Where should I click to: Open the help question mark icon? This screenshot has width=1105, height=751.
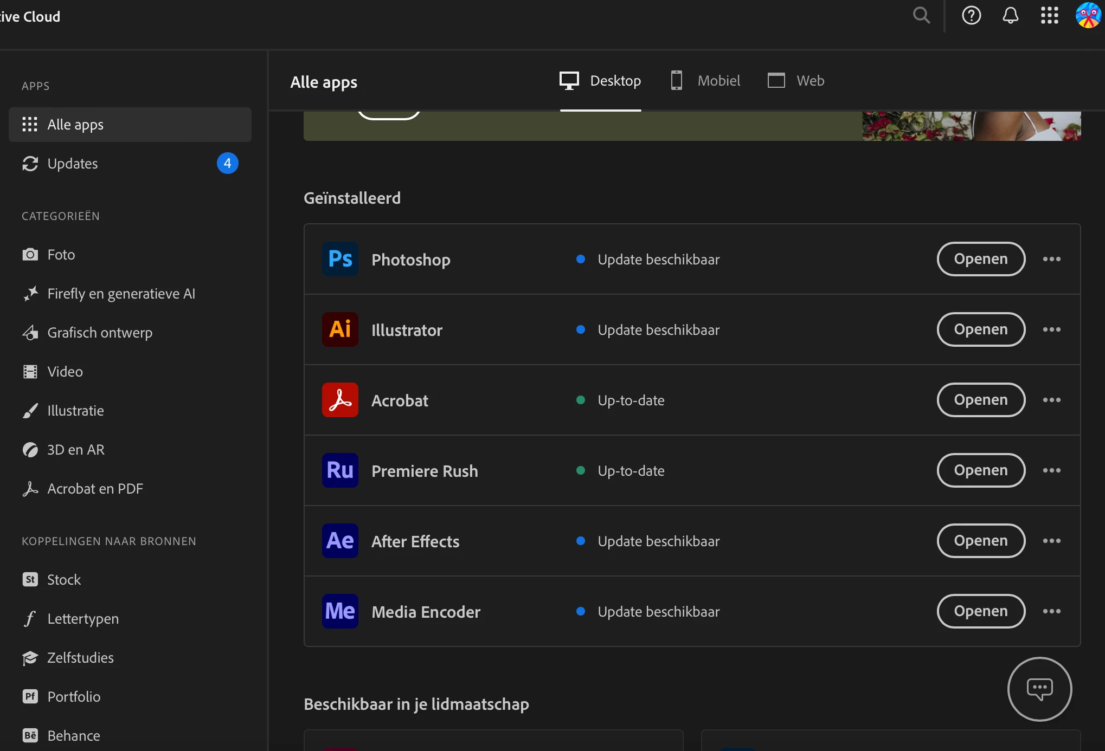tap(971, 16)
